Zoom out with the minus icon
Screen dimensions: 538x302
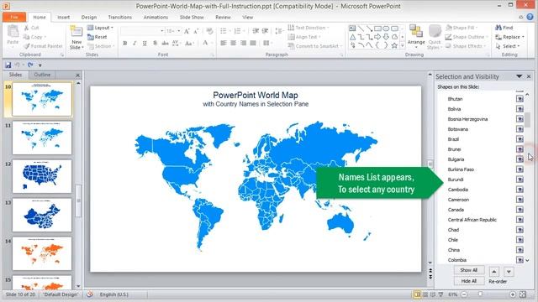tap(464, 294)
